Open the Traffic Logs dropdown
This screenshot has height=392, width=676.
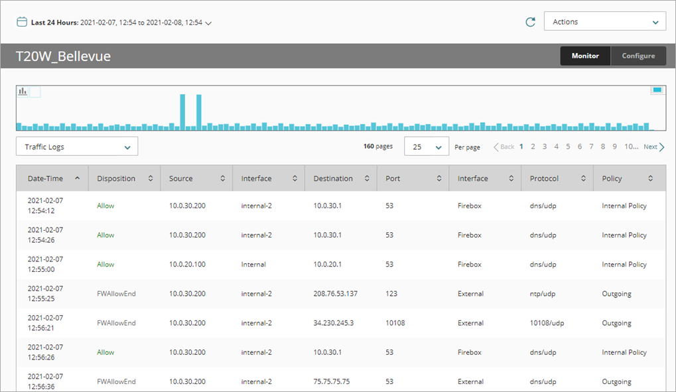76,146
